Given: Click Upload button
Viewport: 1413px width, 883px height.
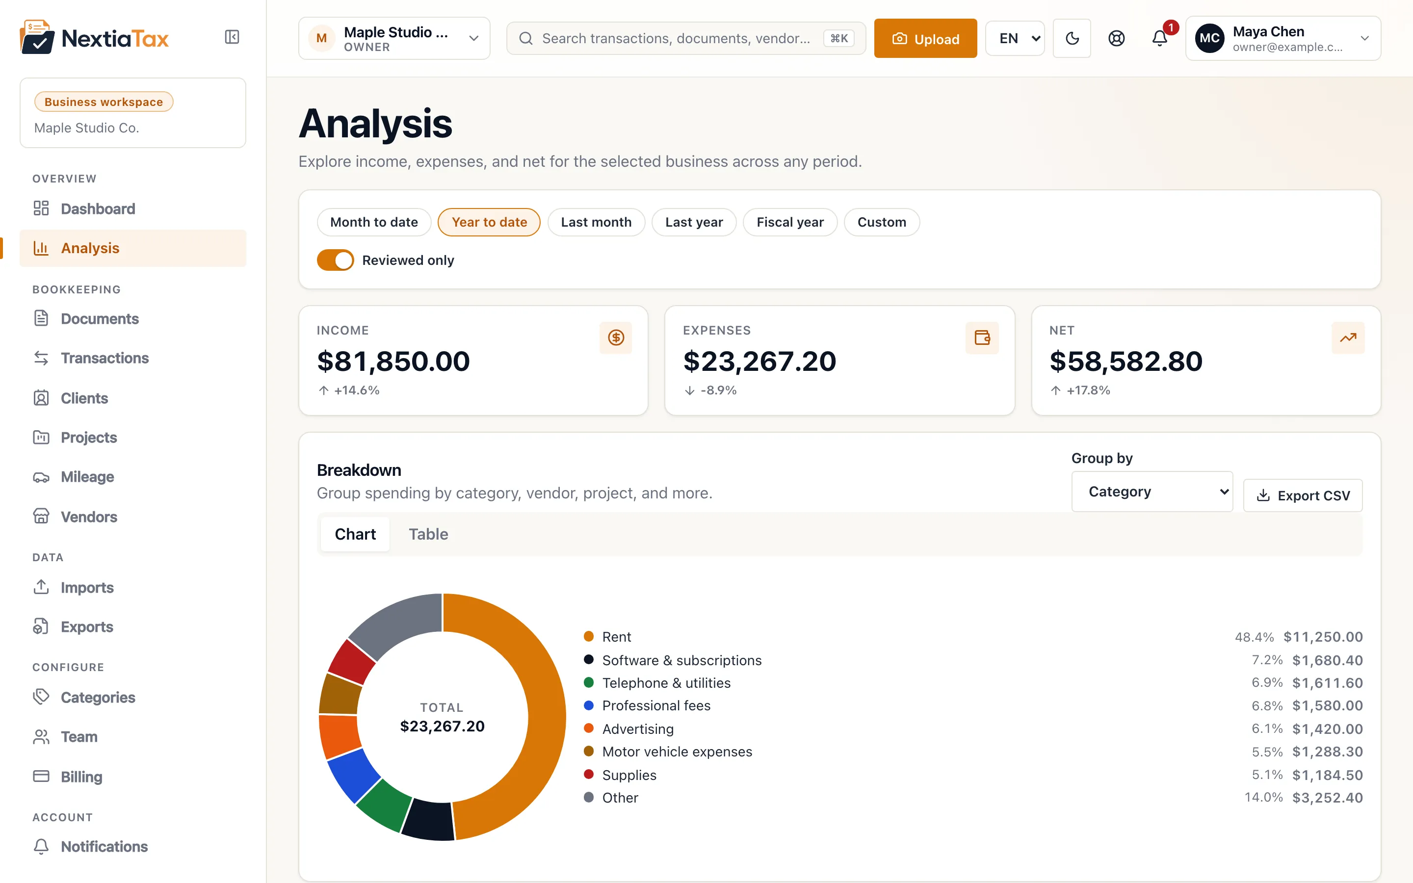Looking at the screenshot, I should (x=925, y=39).
